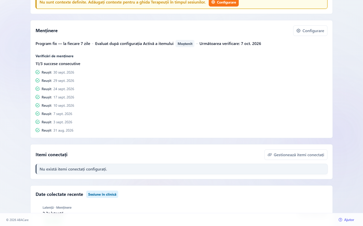Click the check icon for 31 aug. 2026
This screenshot has width=363, height=226.
(38, 130)
